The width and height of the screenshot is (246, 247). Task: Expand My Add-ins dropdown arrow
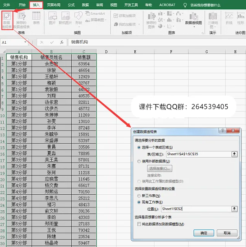click(x=139, y=24)
